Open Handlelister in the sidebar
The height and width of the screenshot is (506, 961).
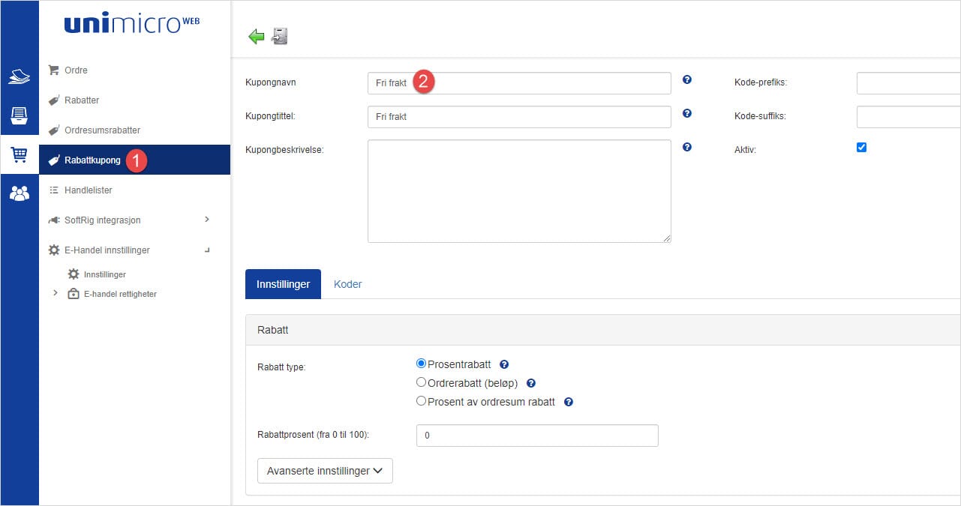(x=88, y=190)
